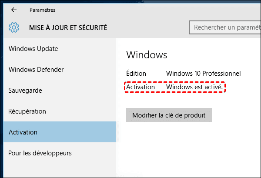Click the settings gear icon
Screen dimensions: 261x178
coord(14,28)
